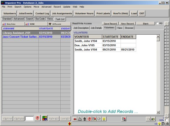170x126 pixels.
Task: Click red splitter arrows icon on status bar
Action: click(x=69, y=124)
